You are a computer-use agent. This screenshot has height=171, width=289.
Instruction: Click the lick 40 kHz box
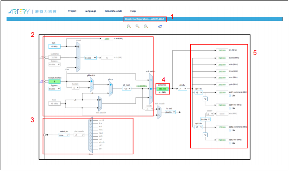tap(54, 46)
